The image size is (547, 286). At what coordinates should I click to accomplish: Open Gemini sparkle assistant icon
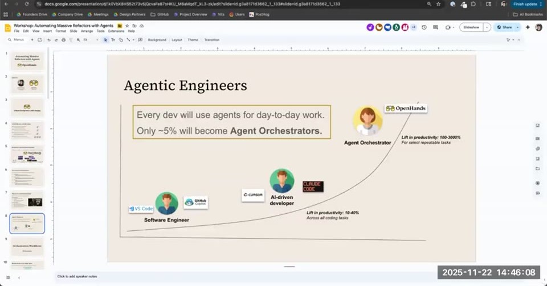[528, 27]
